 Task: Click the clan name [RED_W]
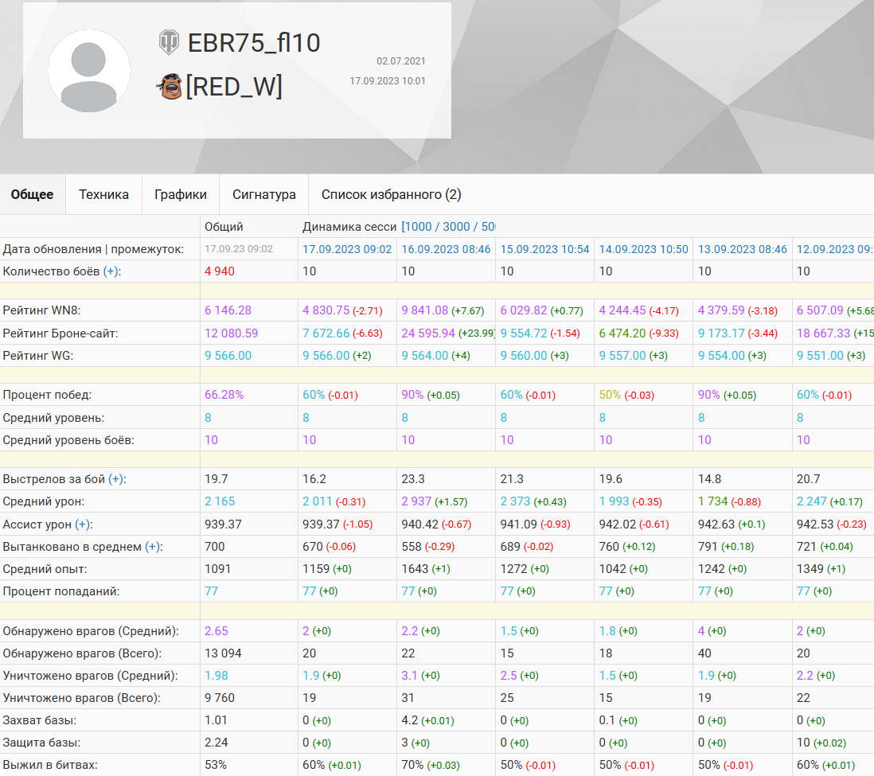(x=234, y=86)
